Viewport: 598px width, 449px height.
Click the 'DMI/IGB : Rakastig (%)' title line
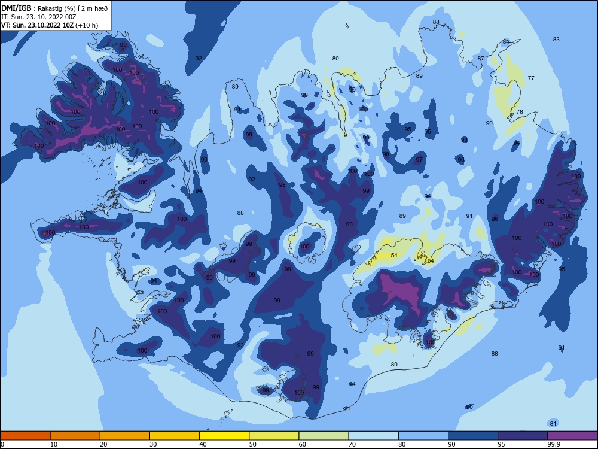[x=54, y=8]
